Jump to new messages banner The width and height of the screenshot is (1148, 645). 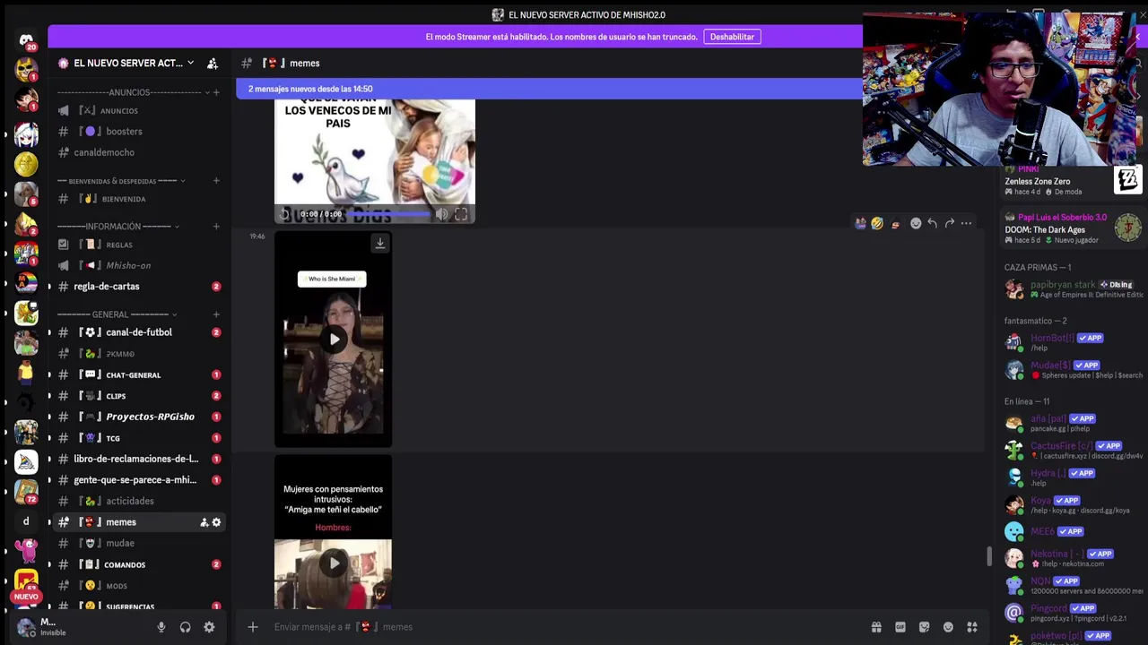(549, 89)
